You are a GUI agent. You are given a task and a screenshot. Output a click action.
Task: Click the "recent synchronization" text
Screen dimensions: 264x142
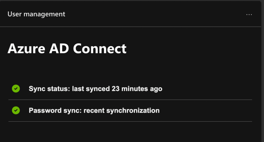coord(122,111)
